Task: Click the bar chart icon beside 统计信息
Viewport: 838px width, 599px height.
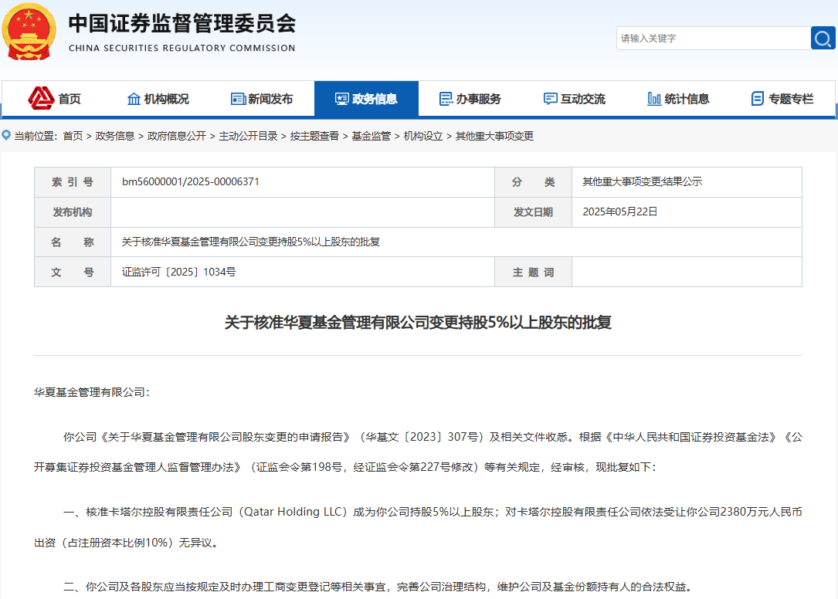Action: click(654, 99)
